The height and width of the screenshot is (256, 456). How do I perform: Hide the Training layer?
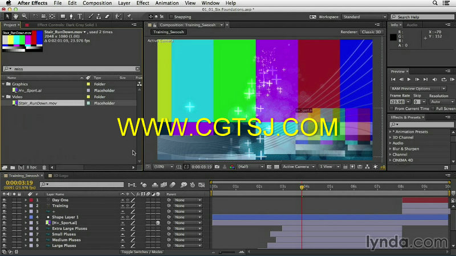4,206
